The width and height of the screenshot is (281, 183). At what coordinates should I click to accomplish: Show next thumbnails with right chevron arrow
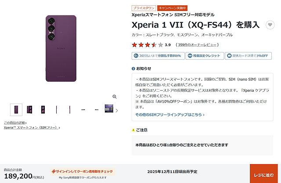(117, 111)
